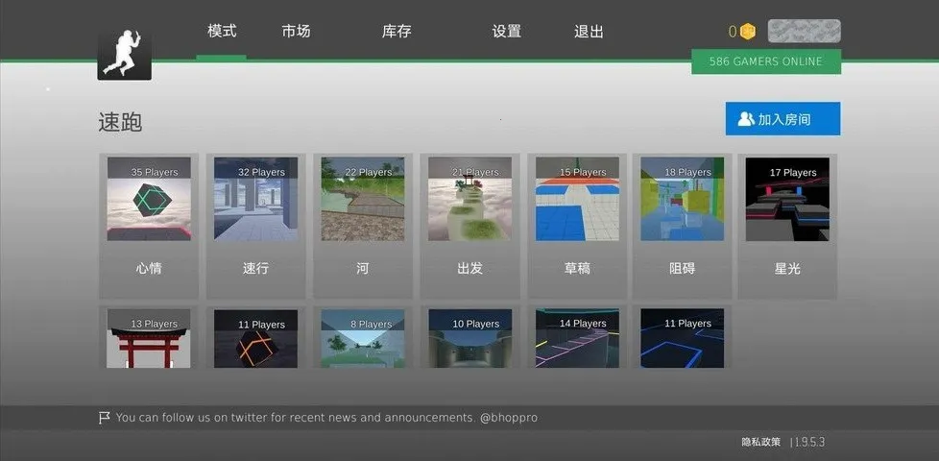Pick the 阻碍 map thumbnail
Screen dimensions: 939x461
coord(682,199)
